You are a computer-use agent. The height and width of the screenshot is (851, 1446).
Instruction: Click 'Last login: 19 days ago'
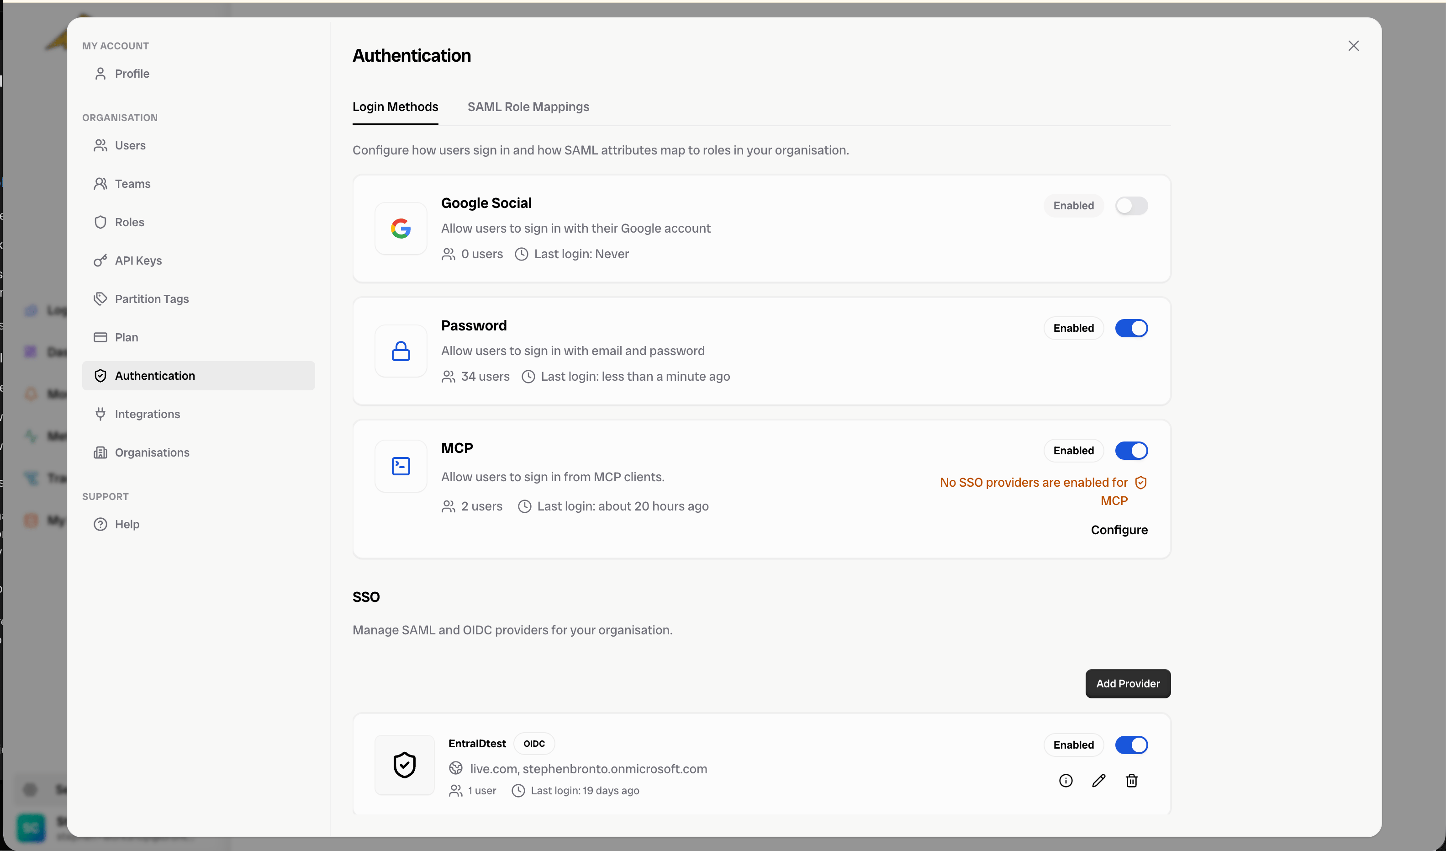pos(585,791)
